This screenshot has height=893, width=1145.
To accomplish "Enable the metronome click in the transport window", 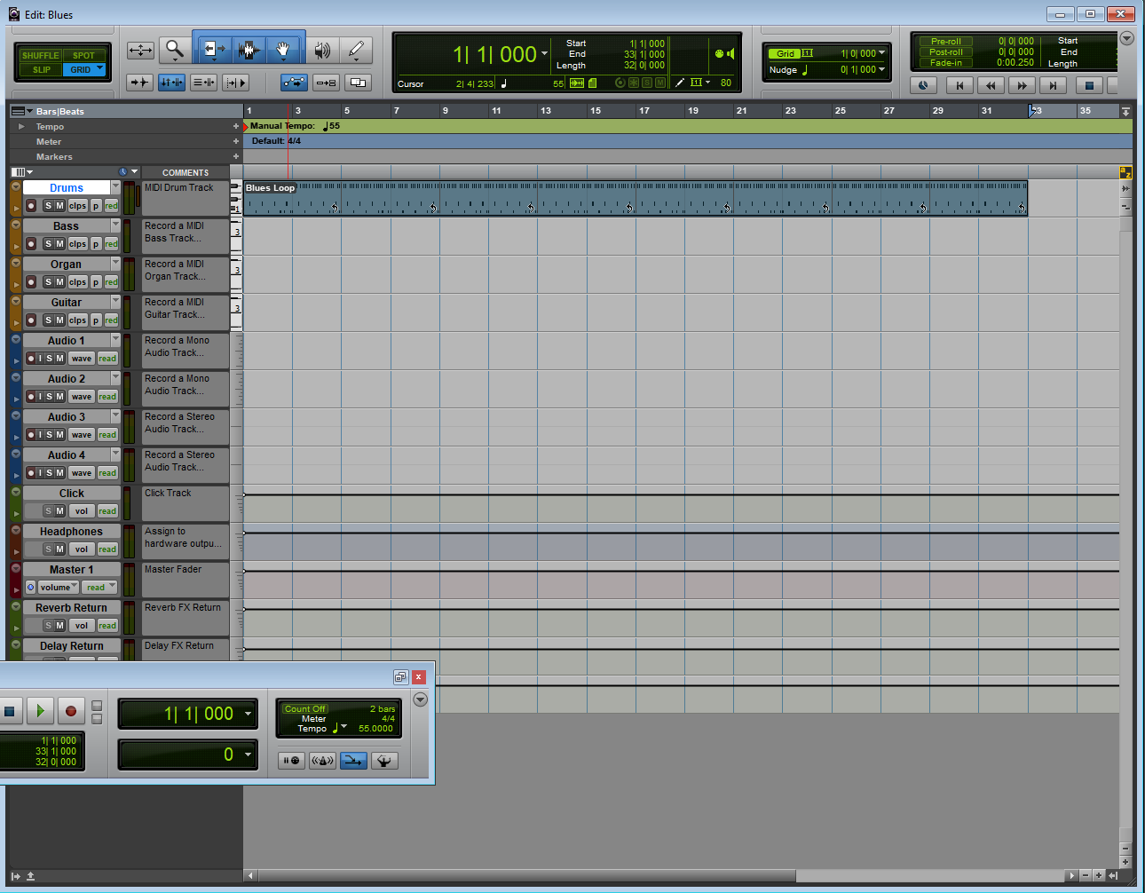I will point(322,761).
